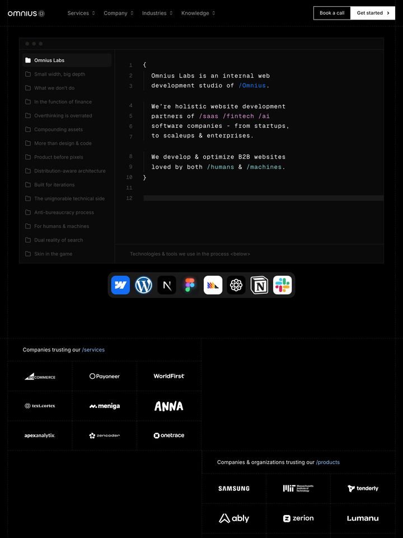This screenshot has height=538, width=403.
Task: Click the Payoneer logo
Action: 105,377
